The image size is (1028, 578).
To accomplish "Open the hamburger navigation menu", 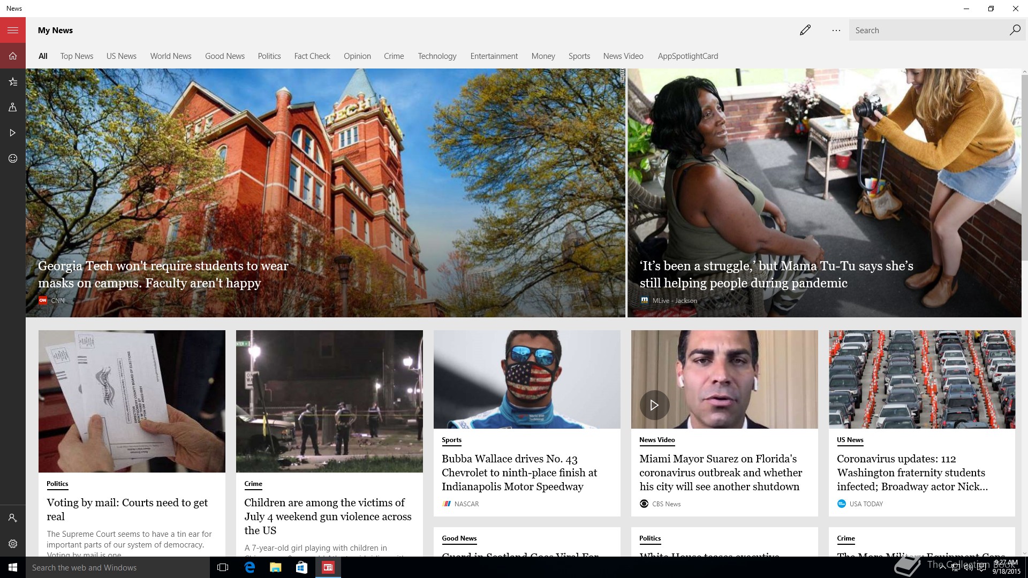I will click(13, 31).
